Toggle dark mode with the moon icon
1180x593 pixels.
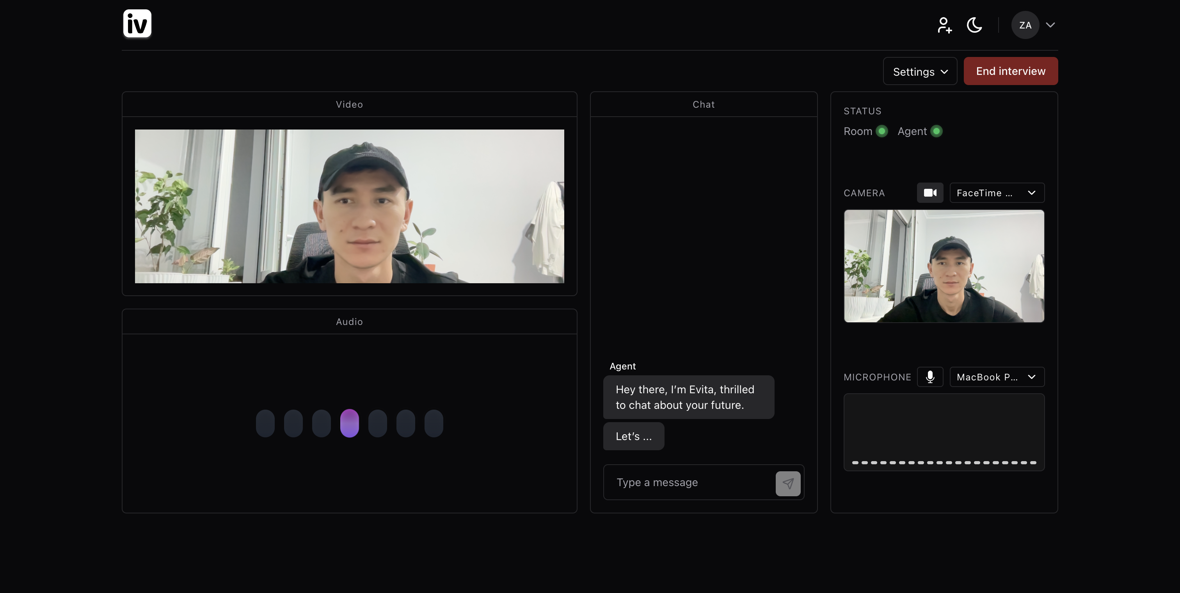pos(974,25)
